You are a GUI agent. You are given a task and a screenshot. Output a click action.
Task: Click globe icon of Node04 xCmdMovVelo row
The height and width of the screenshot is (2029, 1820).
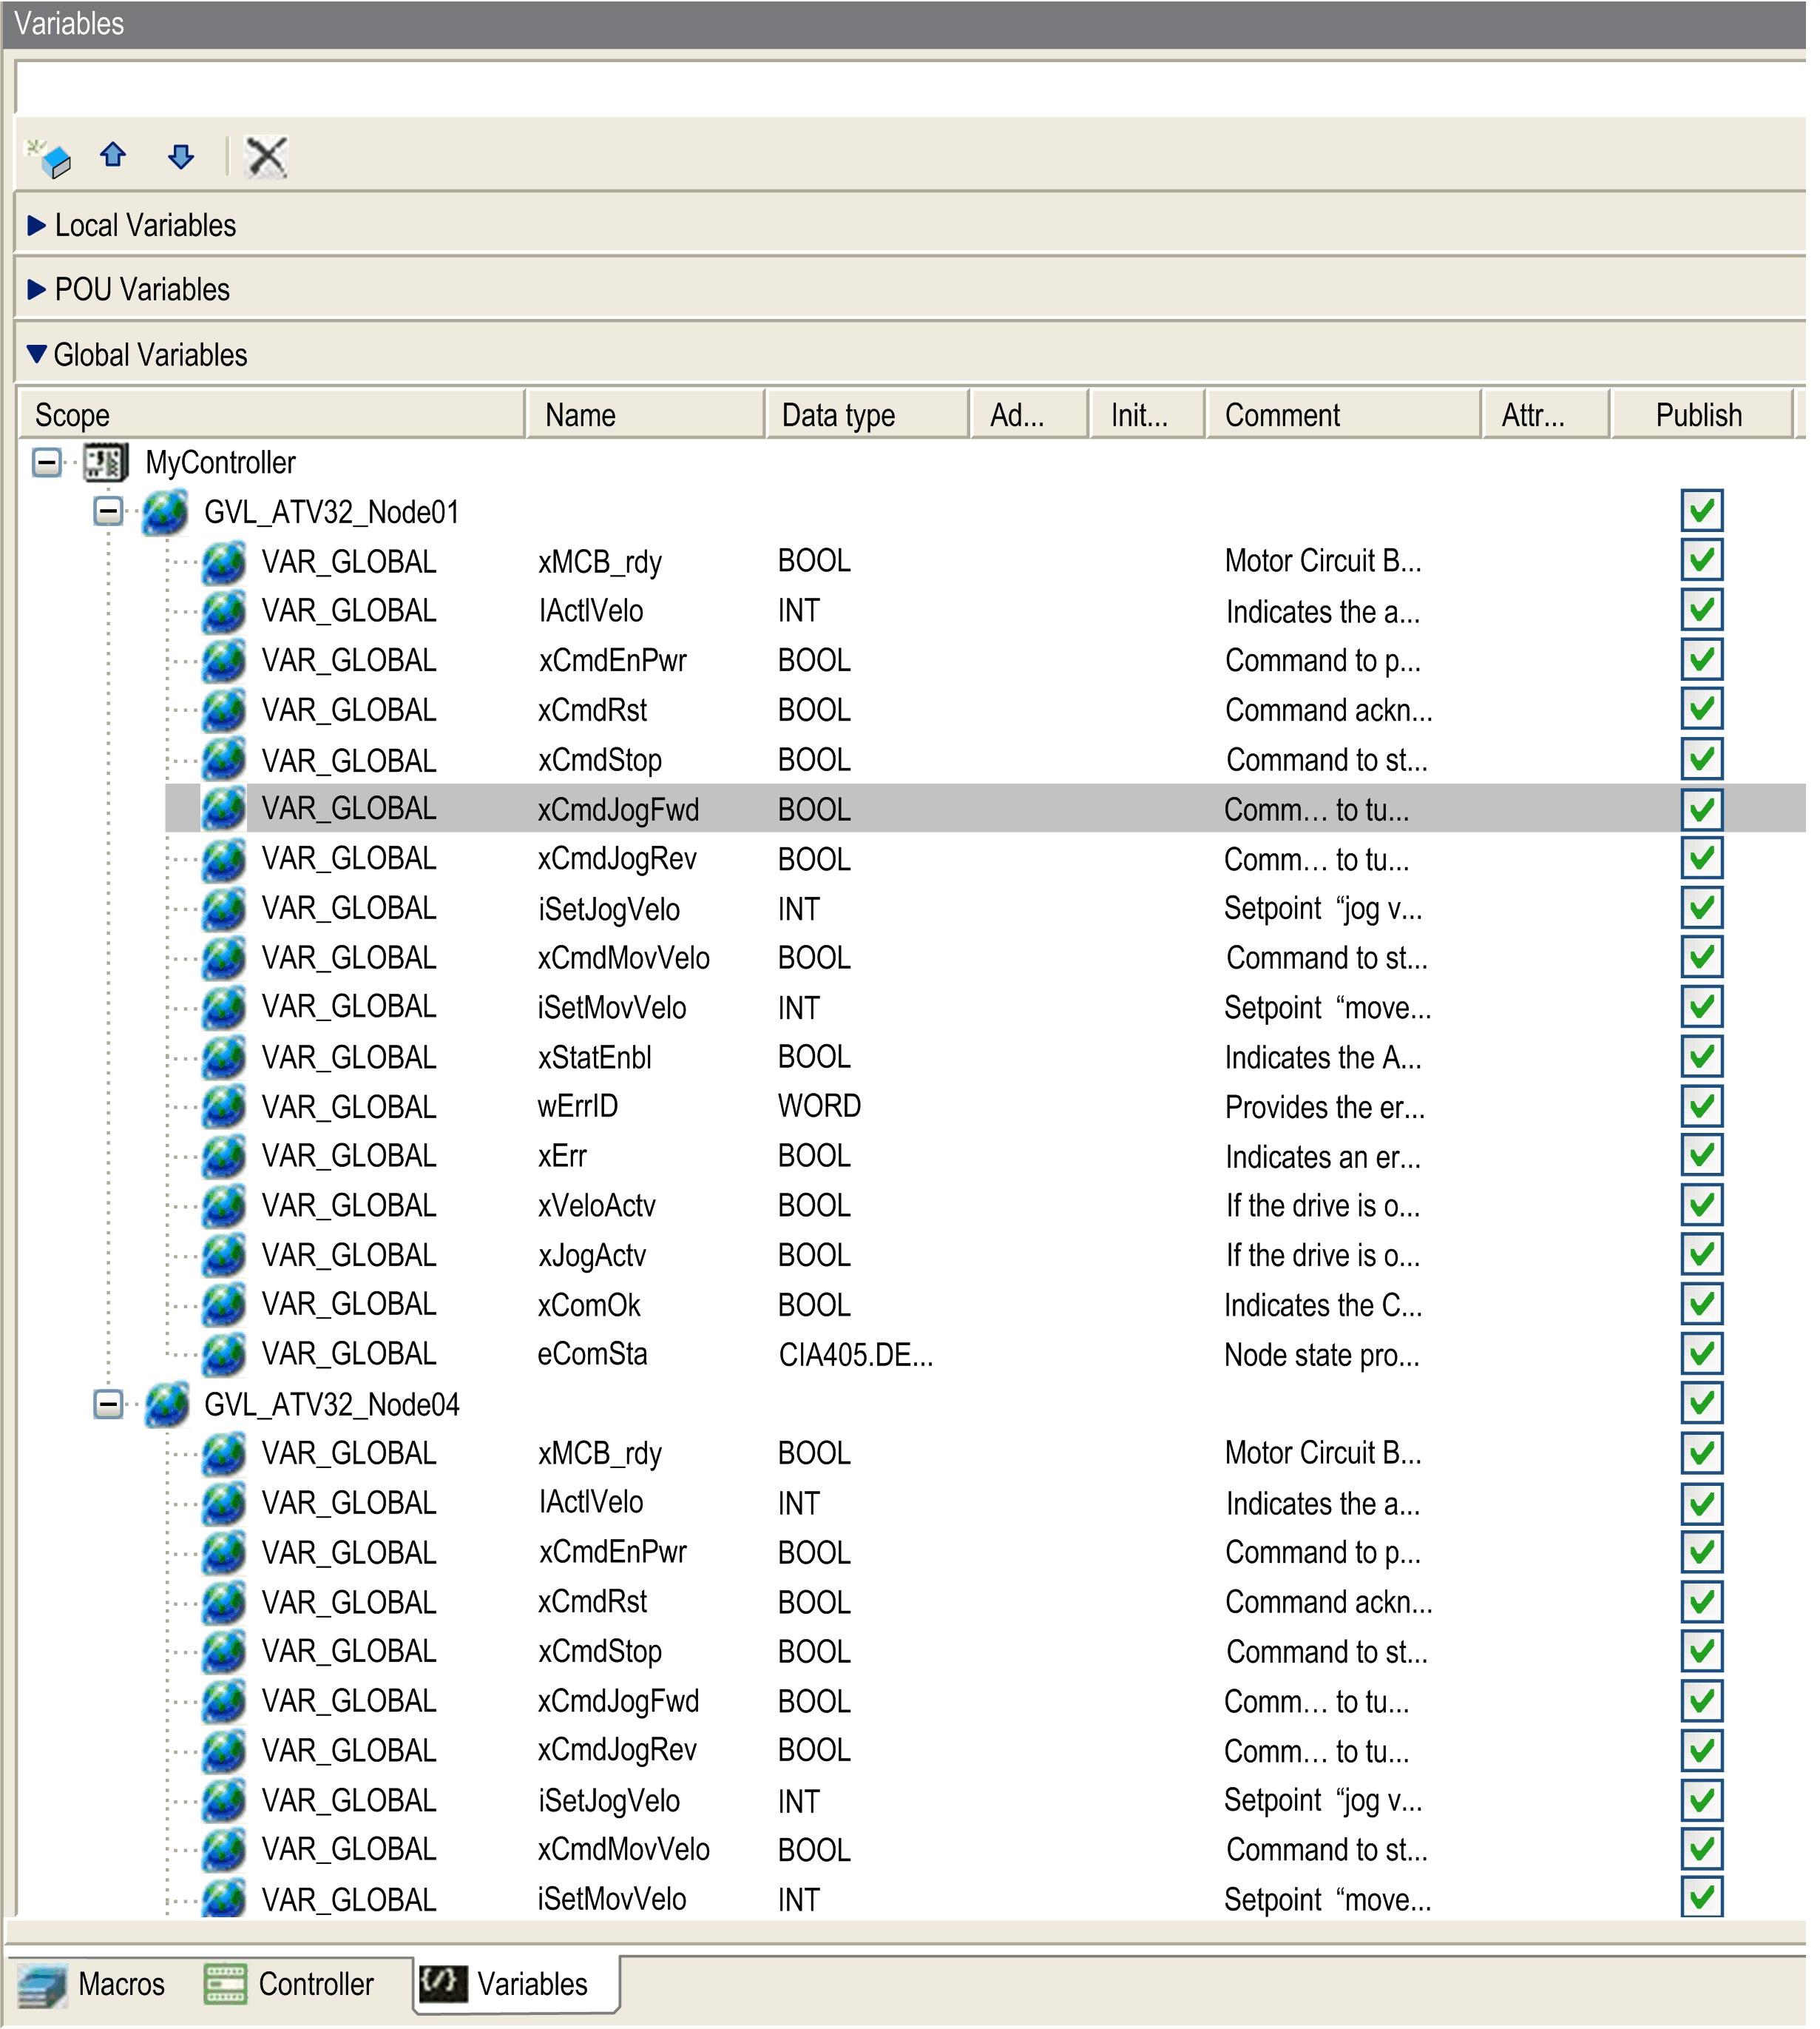coord(224,1850)
